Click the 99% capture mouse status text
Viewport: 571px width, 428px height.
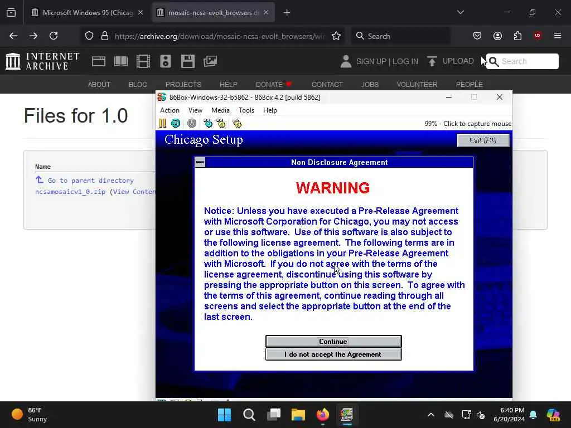coord(468,124)
